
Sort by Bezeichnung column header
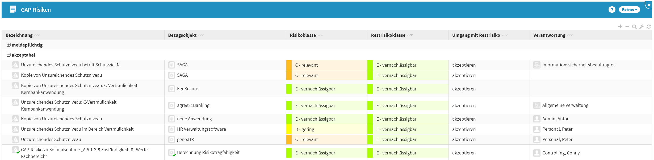click(x=19, y=35)
